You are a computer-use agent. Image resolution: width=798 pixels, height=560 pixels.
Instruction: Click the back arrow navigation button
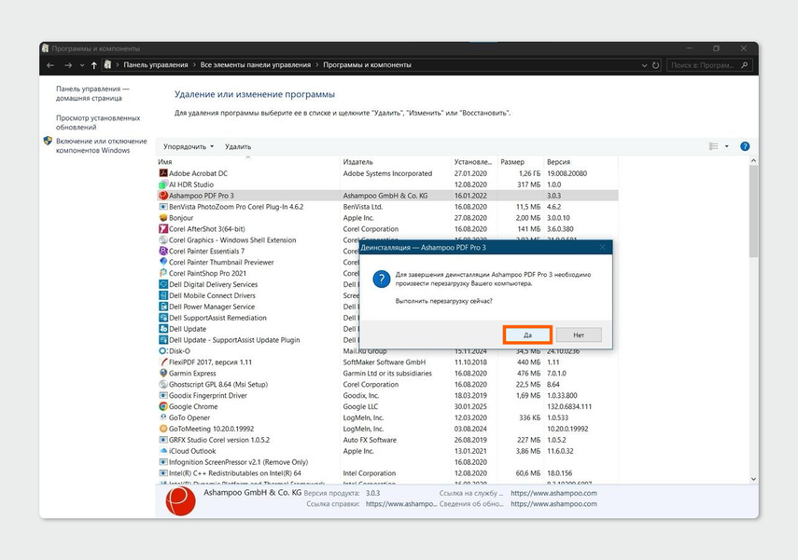(x=50, y=65)
